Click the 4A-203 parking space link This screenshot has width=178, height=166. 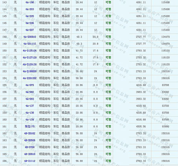30,9
